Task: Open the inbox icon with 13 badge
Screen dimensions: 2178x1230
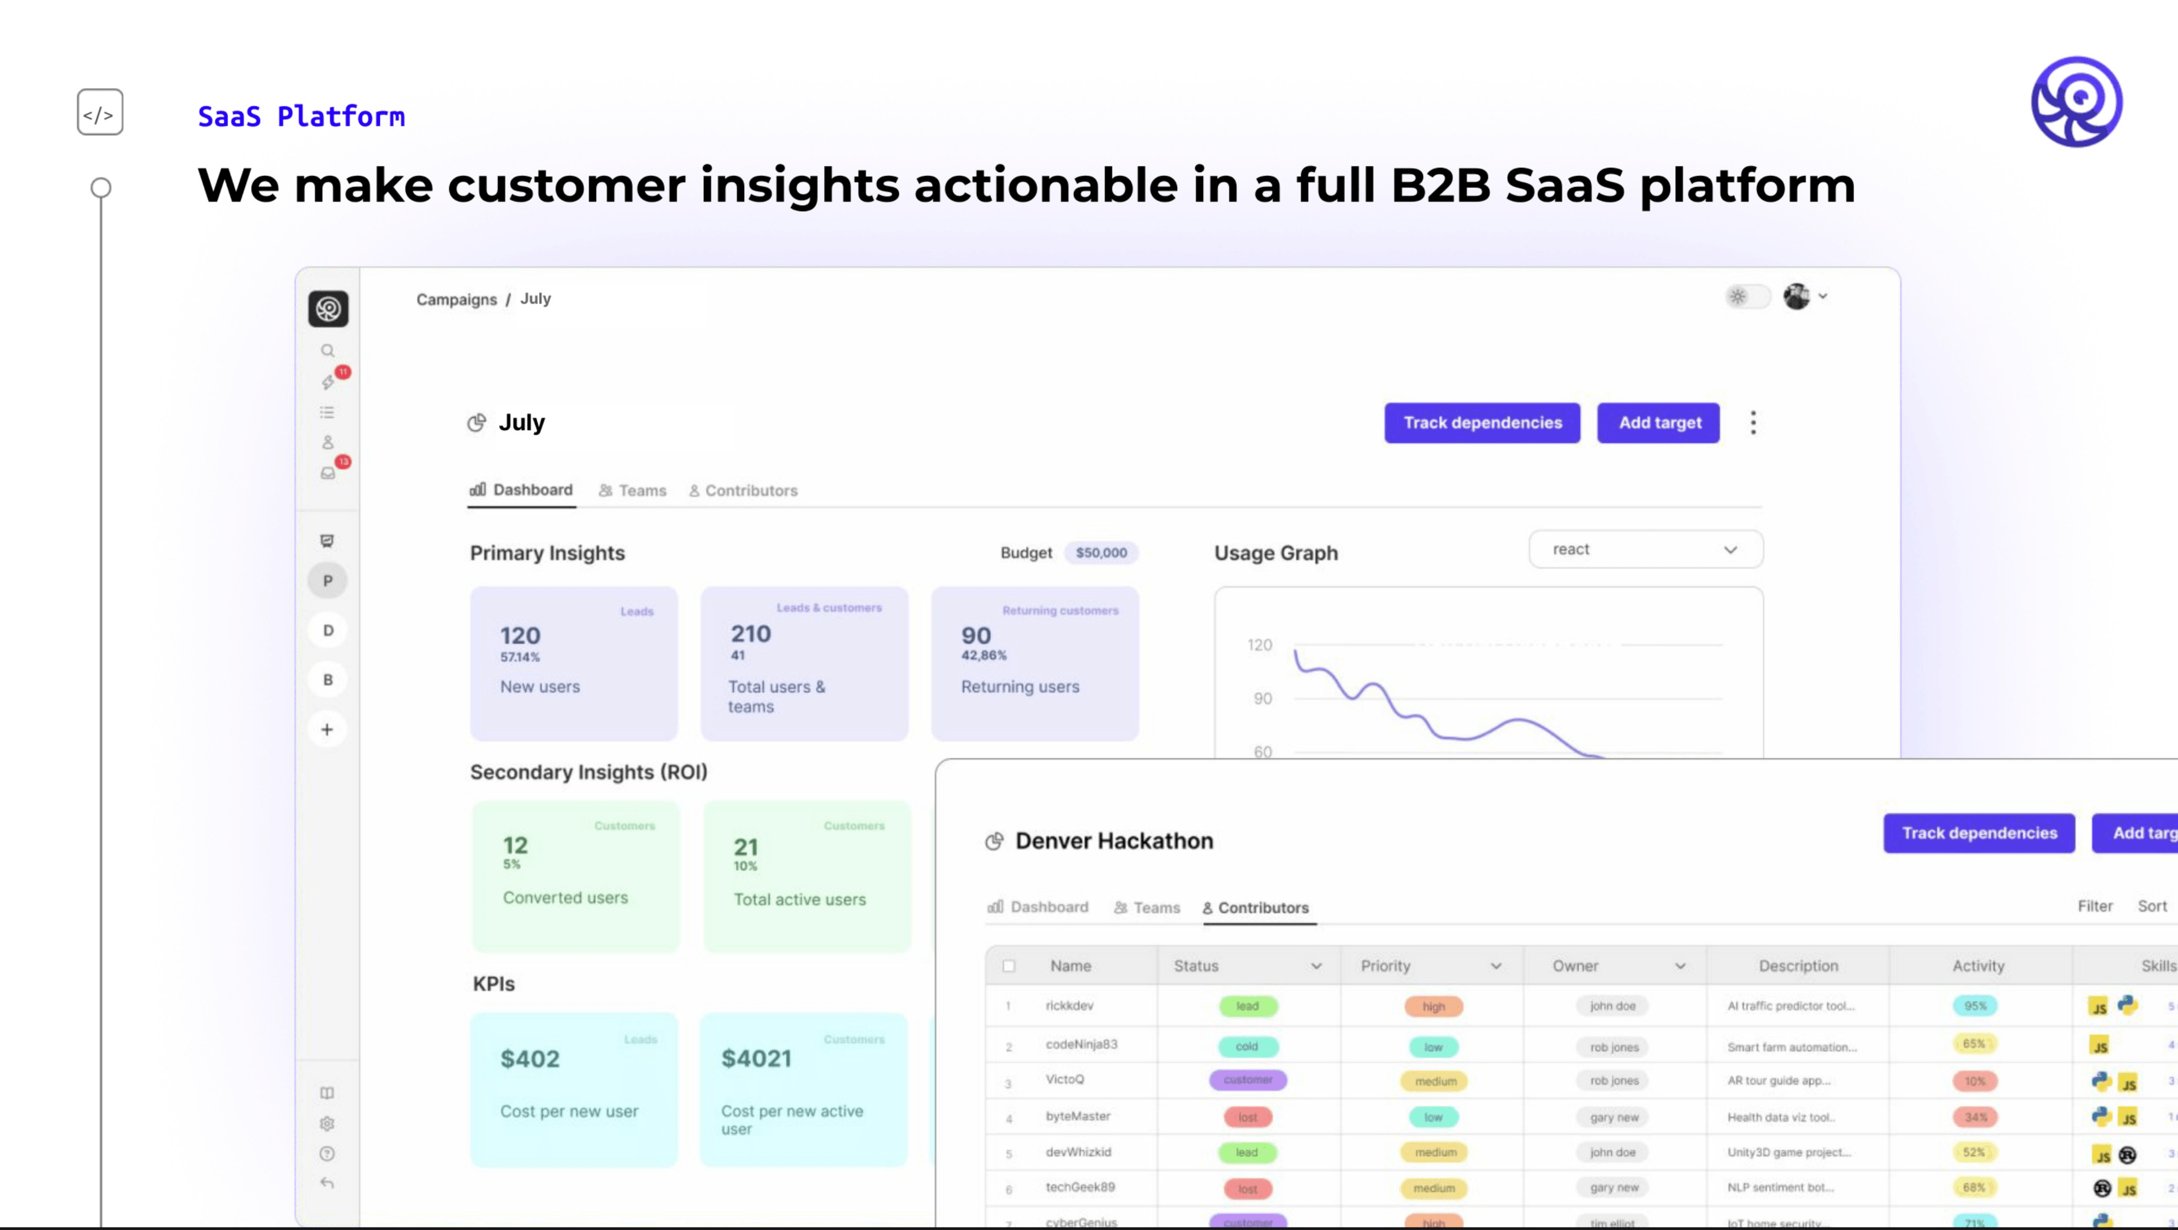Action: pos(328,473)
